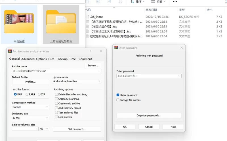Switch to the Options tab
This screenshot has width=227, height=141.
pyautogui.click(x=41, y=59)
